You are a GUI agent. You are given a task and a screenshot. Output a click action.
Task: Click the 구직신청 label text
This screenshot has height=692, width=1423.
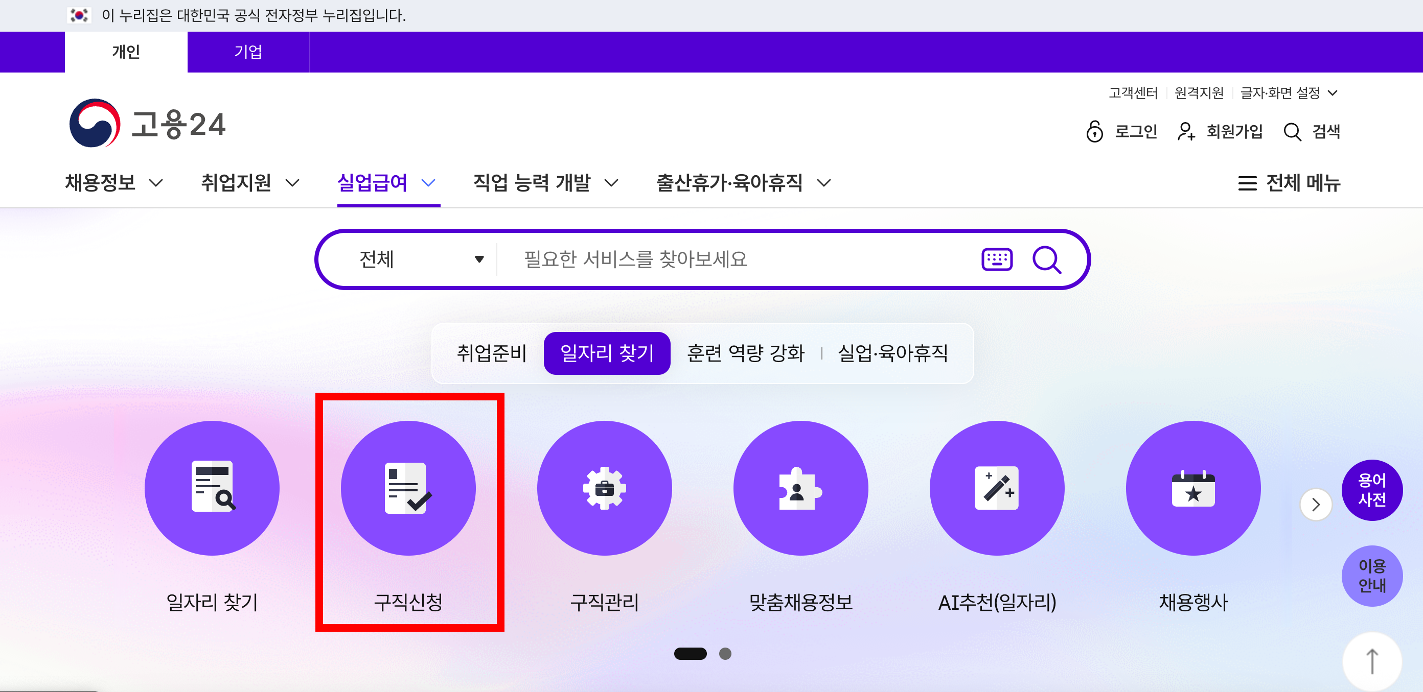408,602
